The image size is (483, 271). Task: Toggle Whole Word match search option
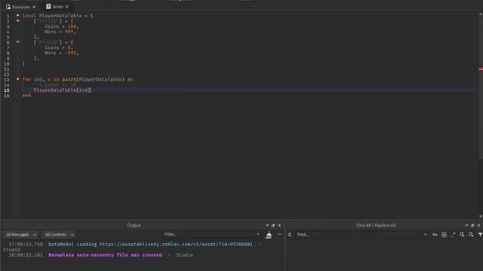pyautogui.click(x=444, y=235)
